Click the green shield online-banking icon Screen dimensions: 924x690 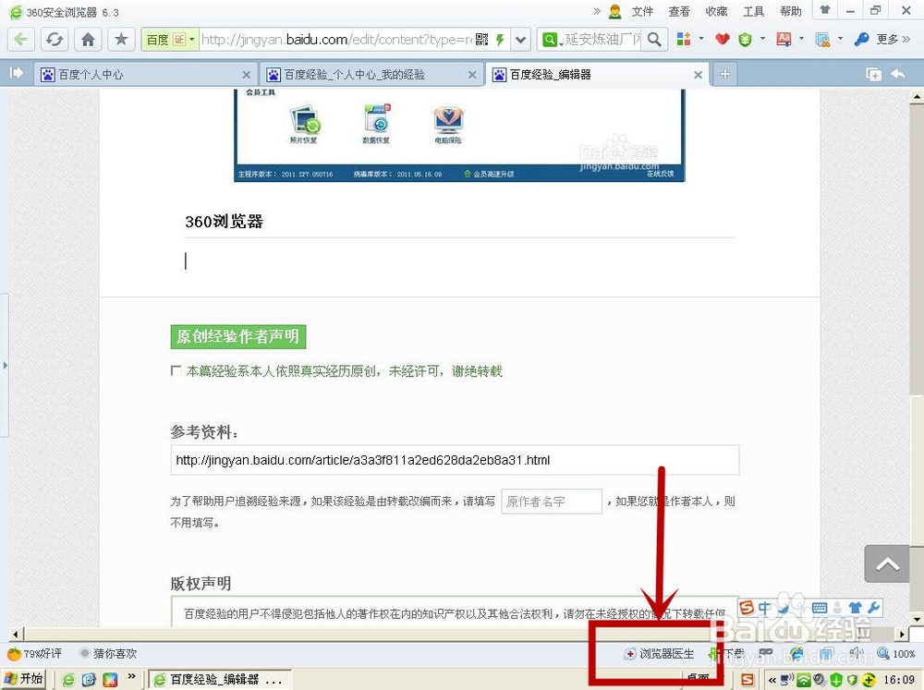pyautogui.click(x=745, y=40)
